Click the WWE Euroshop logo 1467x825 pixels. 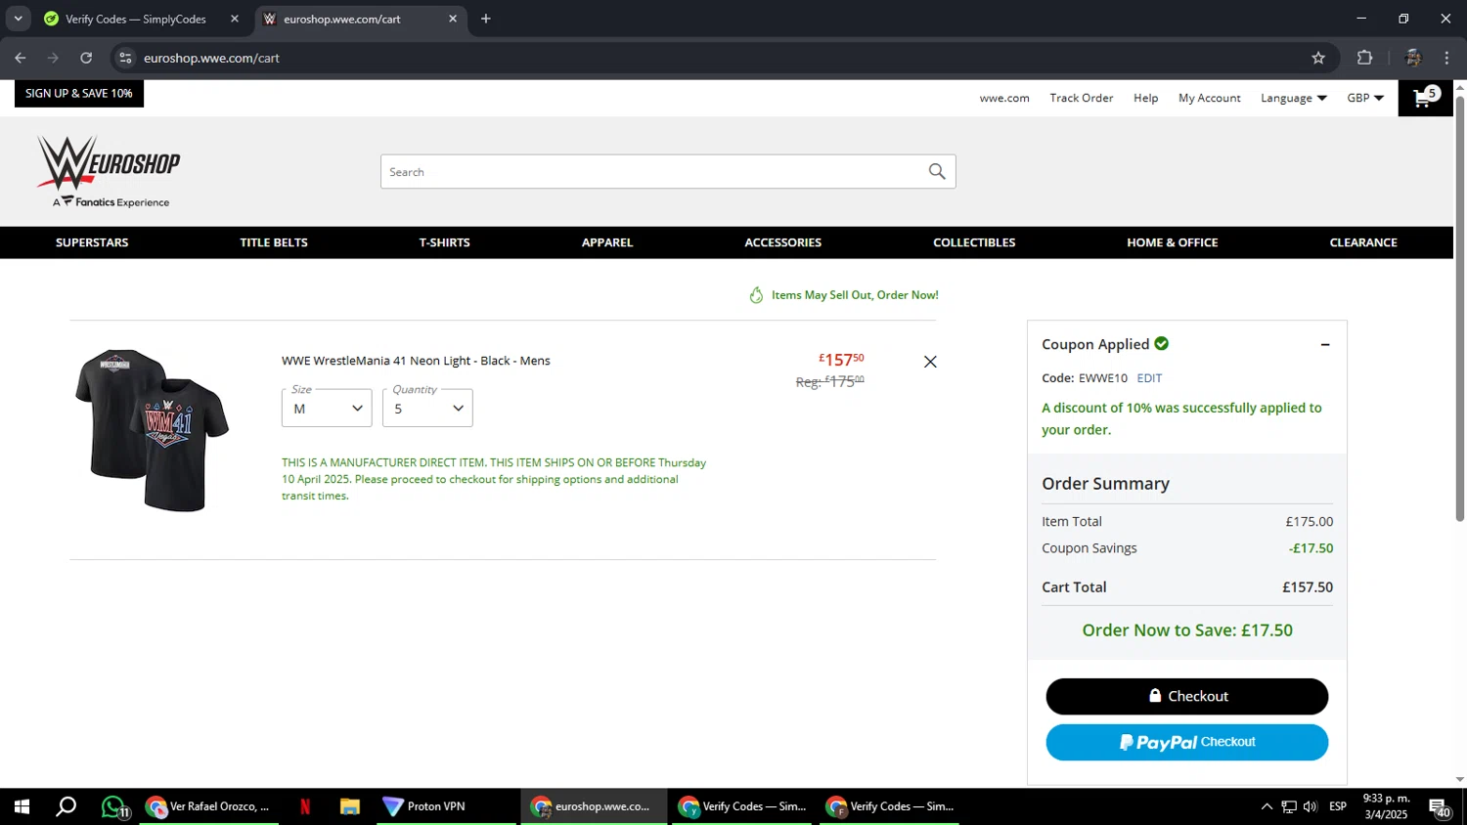109,171
